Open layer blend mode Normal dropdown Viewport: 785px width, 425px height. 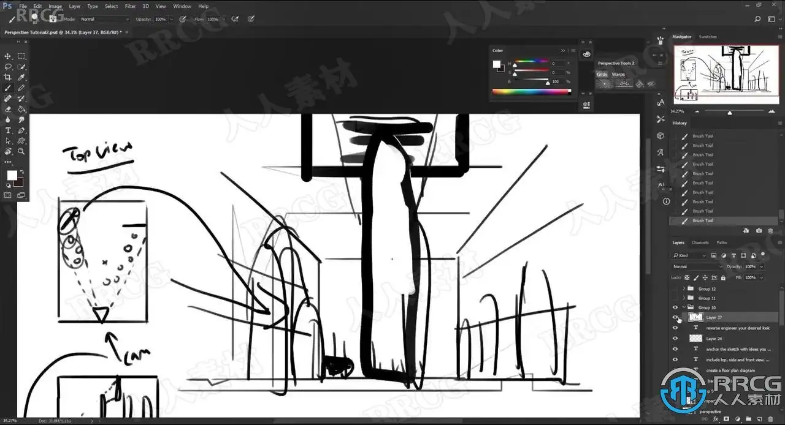698,266
